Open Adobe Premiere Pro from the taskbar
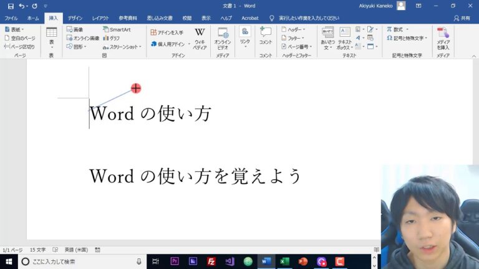This screenshot has height=269, width=479. [175, 262]
